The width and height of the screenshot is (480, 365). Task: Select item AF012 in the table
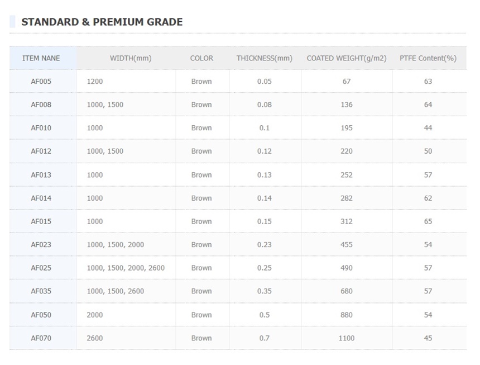coord(41,151)
